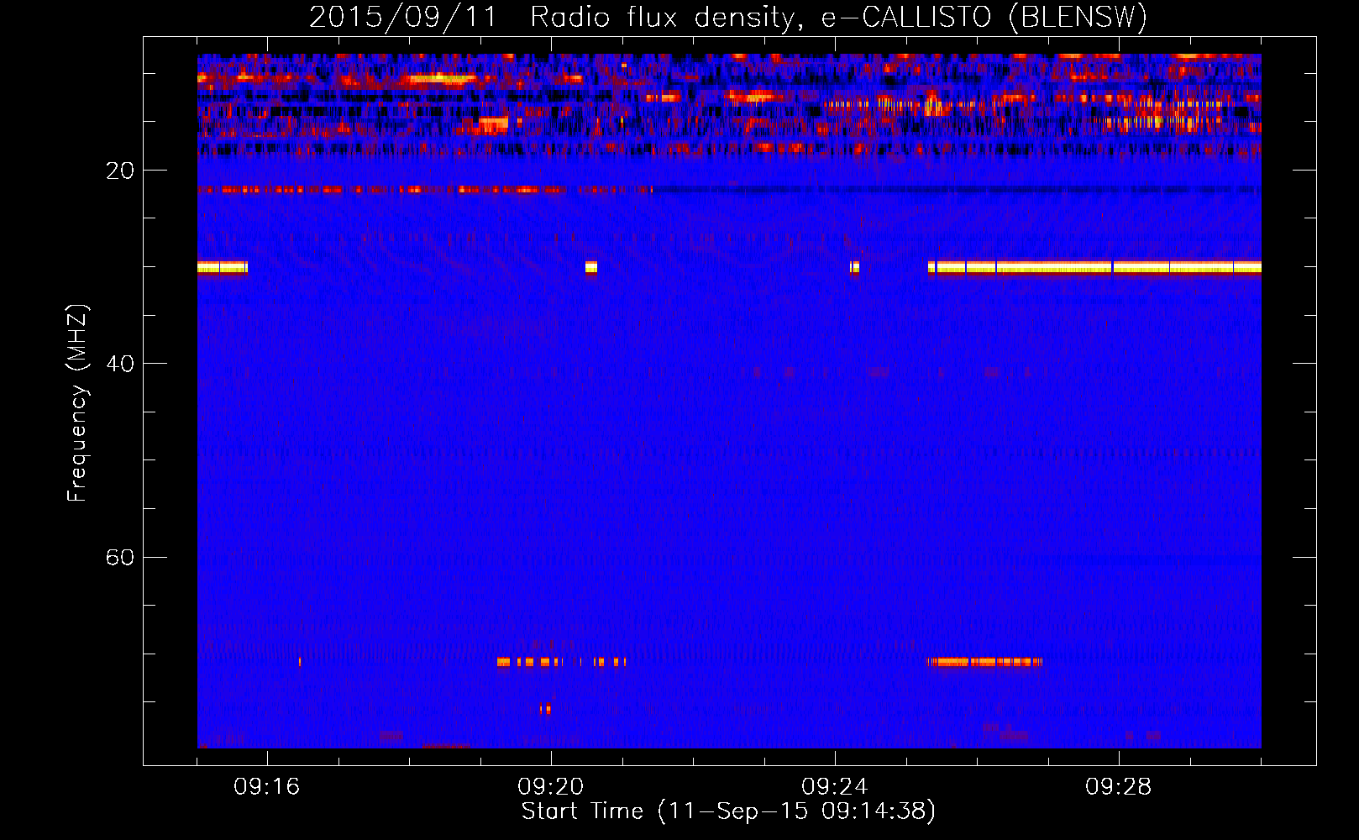This screenshot has width=1359, height=840.
Task: Click the 40 MHz frequency tick label
Action: (120, 364)
